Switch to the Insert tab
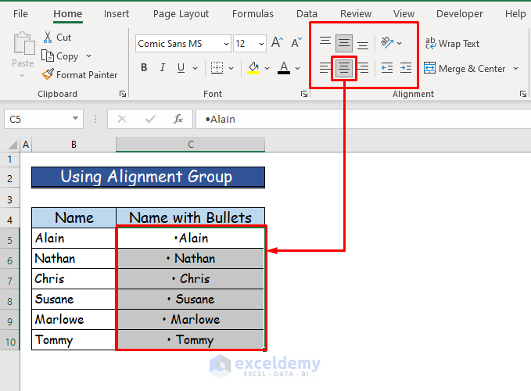The height and width of the screenshot is (391, 531). 117,13
